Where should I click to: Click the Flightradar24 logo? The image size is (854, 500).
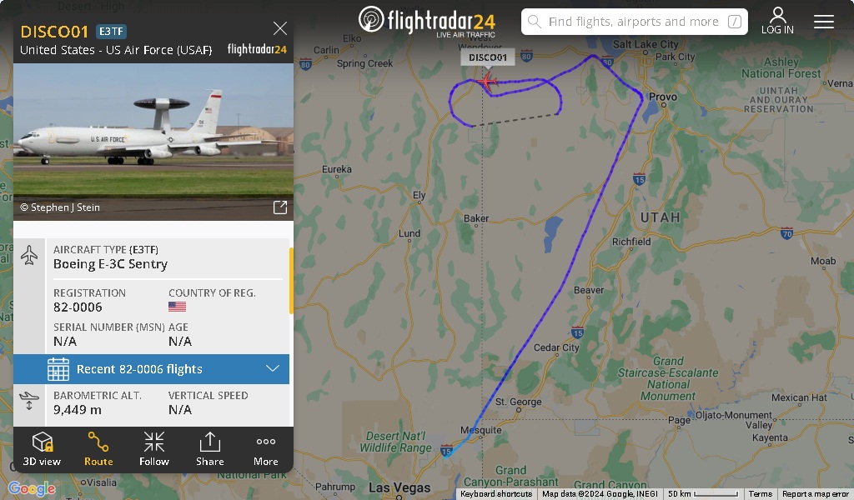(427, 21)
